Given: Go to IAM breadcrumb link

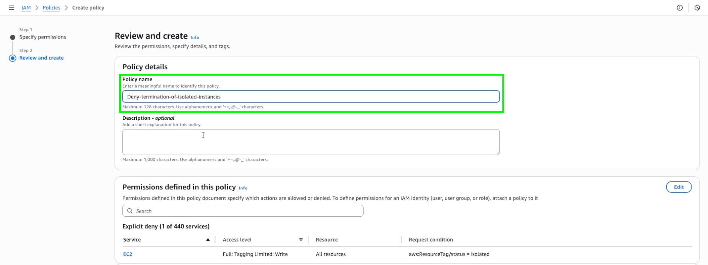Looking at the screenshot, I should [26, 7].
